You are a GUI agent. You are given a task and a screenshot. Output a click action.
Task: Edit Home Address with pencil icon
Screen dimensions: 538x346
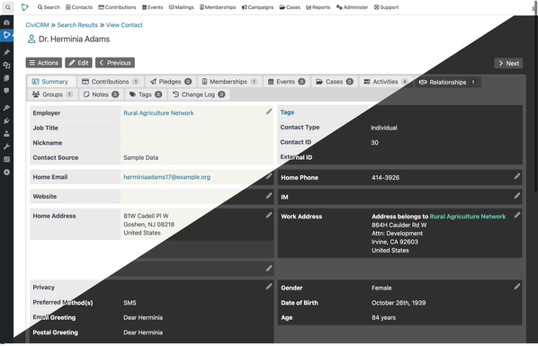click(269, 216)
